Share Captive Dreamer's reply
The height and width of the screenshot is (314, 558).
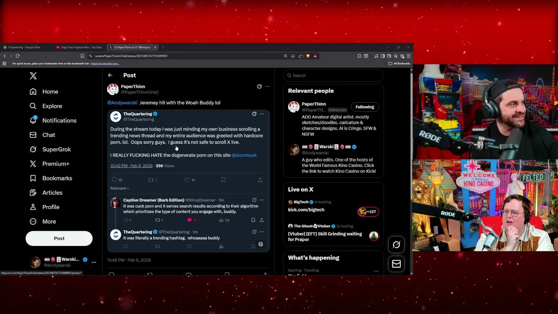click(262, 220)
